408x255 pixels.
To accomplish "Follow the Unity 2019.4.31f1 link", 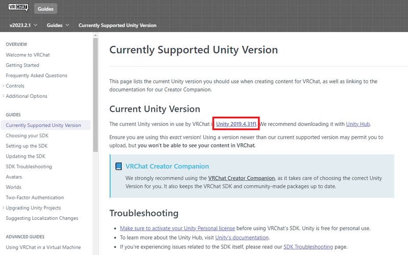I will tap(236, 124).
